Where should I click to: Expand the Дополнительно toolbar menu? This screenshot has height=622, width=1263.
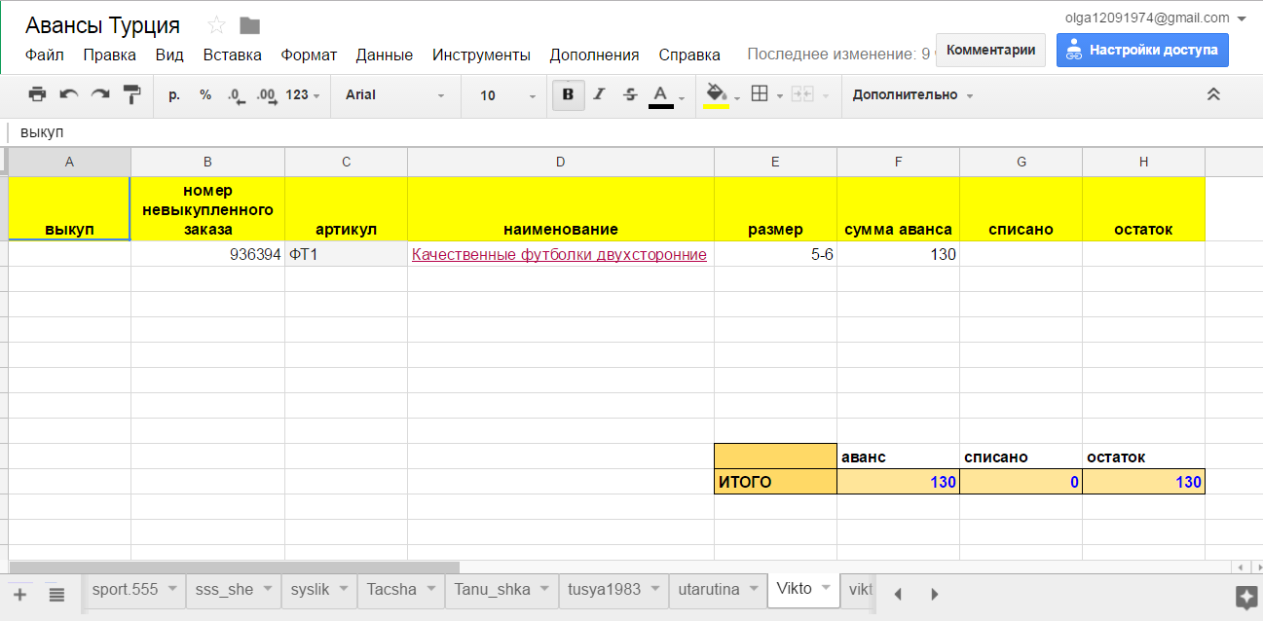tap(912, 95)
